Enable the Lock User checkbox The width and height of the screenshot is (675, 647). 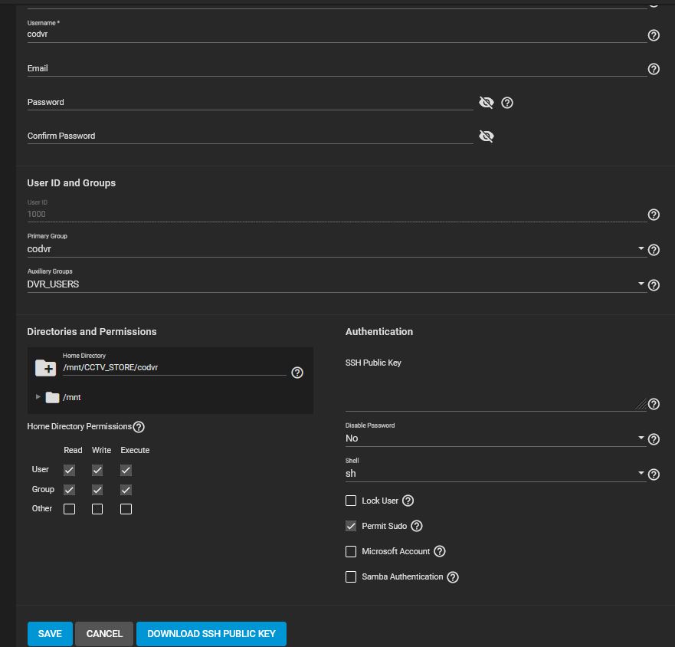(x=351, y=501)
